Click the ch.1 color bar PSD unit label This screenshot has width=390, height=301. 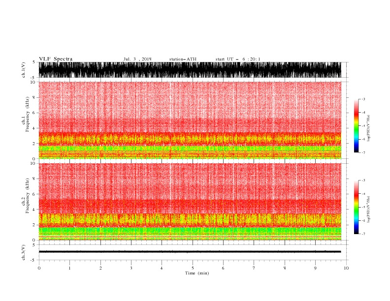(x=368, y=128)
